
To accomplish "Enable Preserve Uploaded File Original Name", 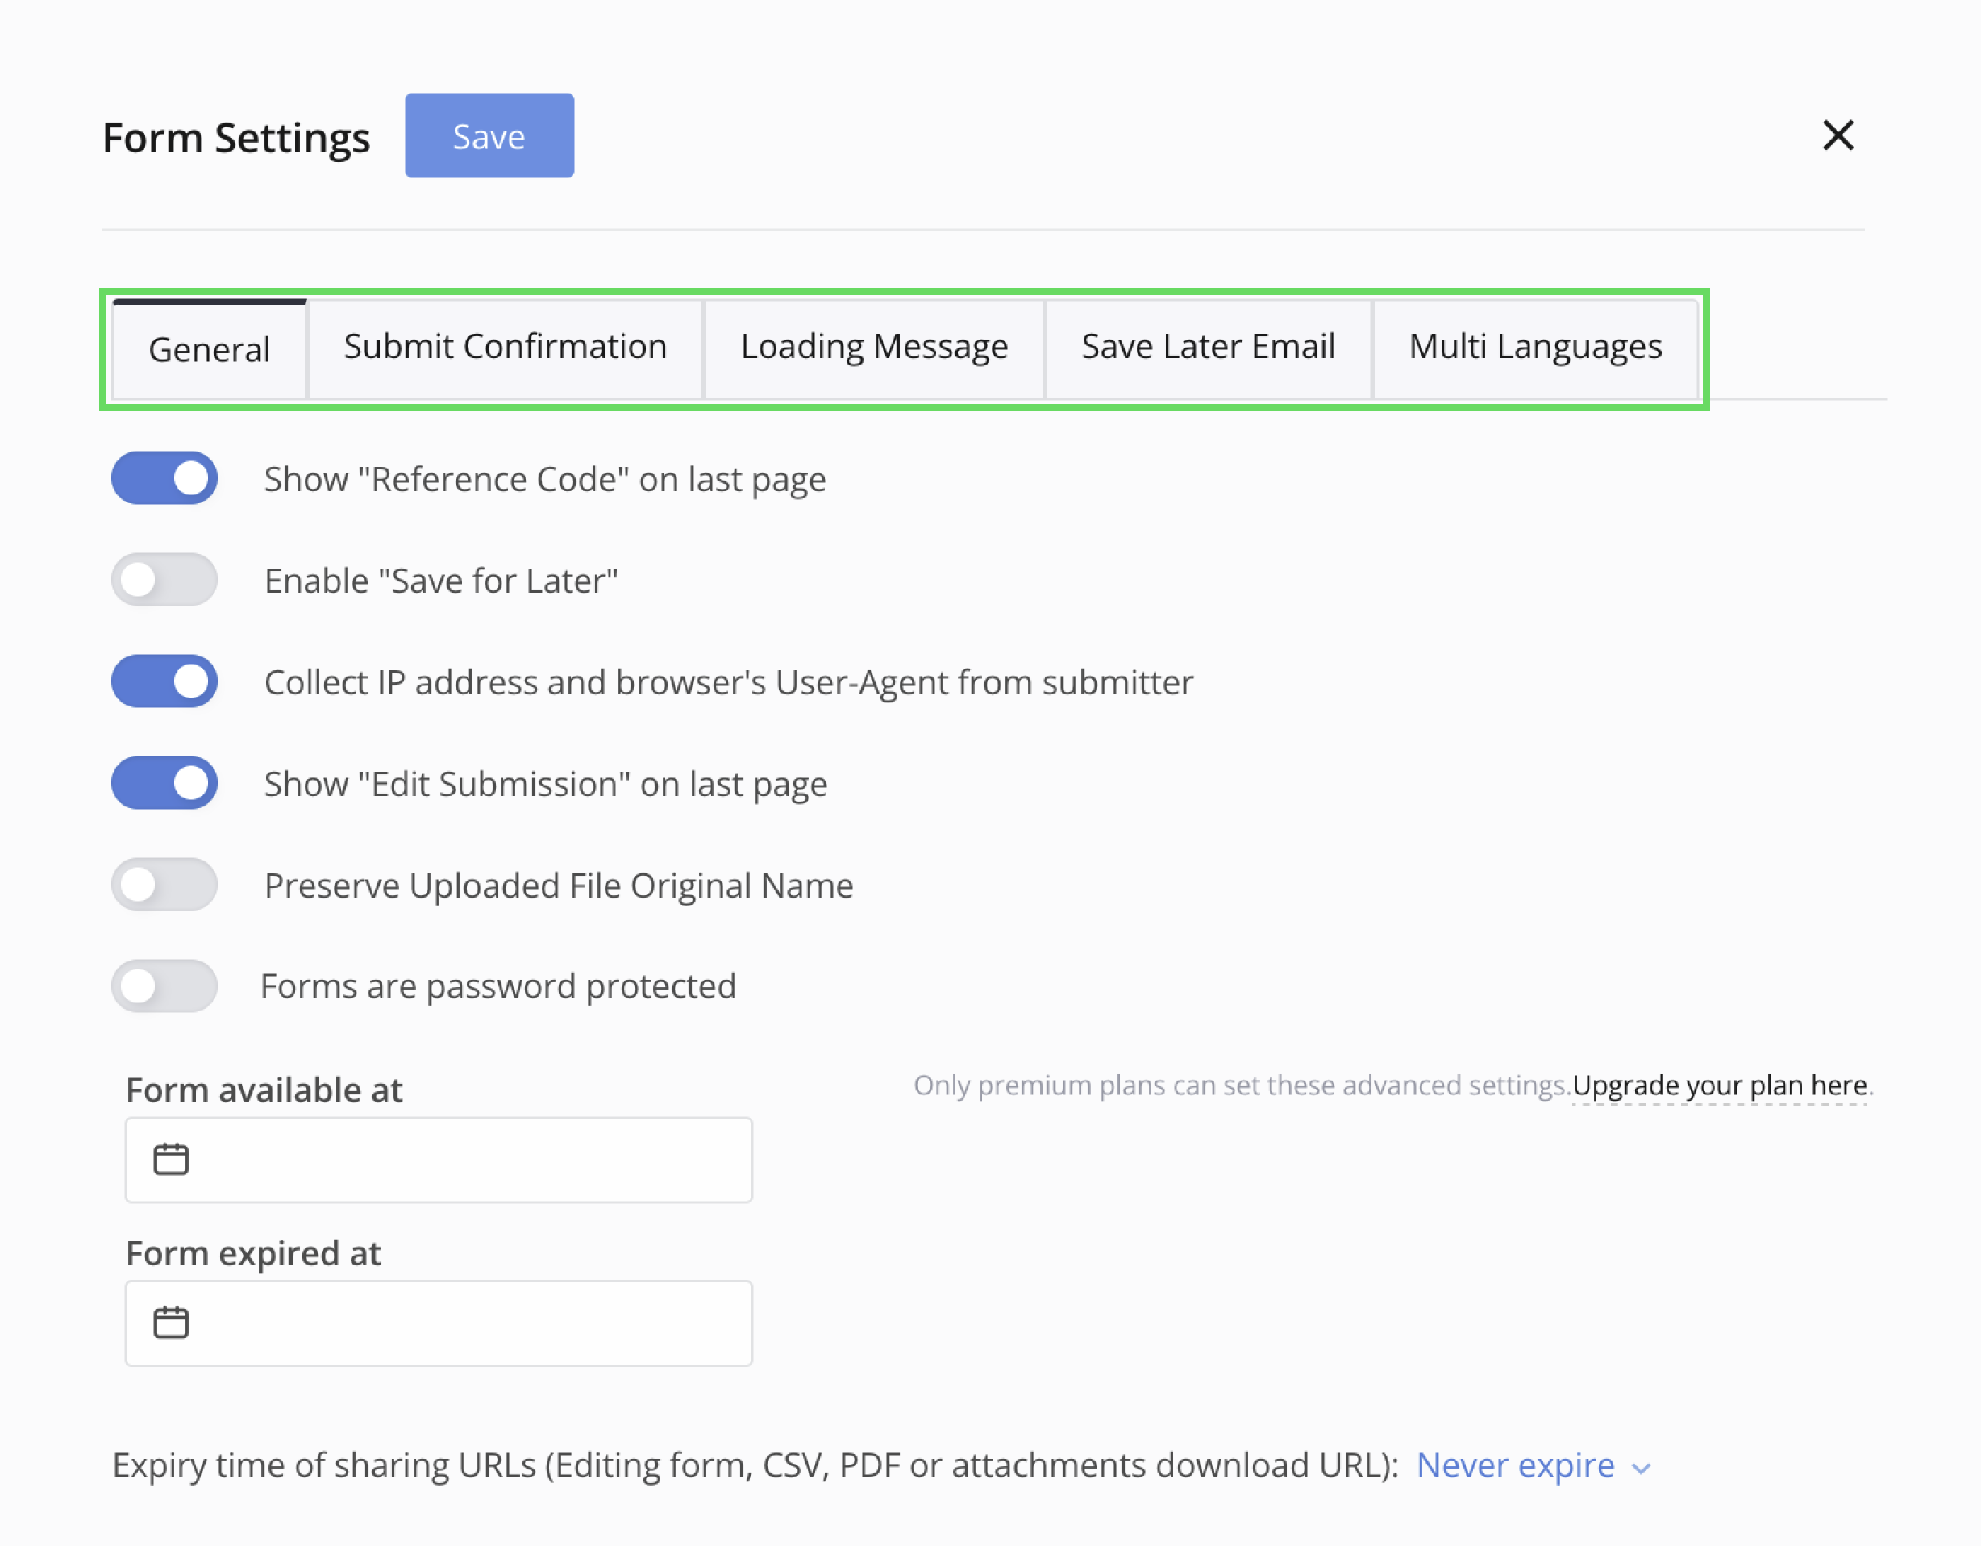I will click(164, 885).
